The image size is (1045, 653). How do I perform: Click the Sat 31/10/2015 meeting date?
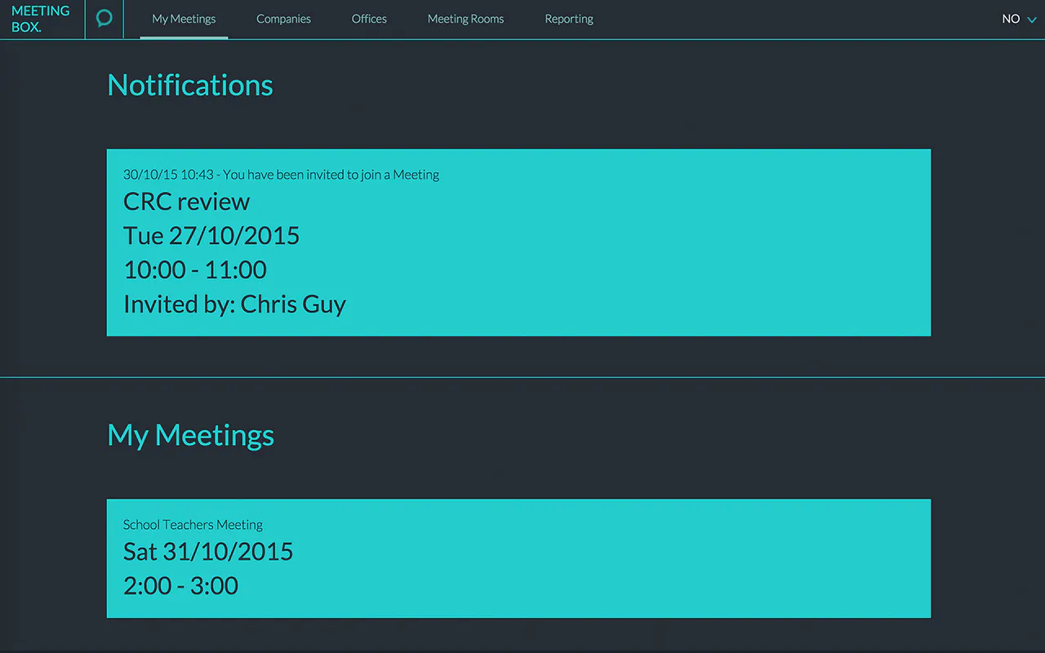tap(208, 552)
